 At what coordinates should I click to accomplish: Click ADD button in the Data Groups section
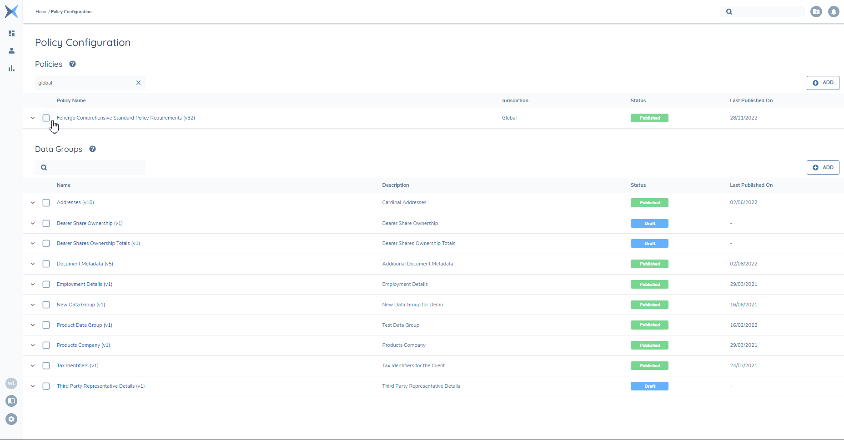point(823,168)
